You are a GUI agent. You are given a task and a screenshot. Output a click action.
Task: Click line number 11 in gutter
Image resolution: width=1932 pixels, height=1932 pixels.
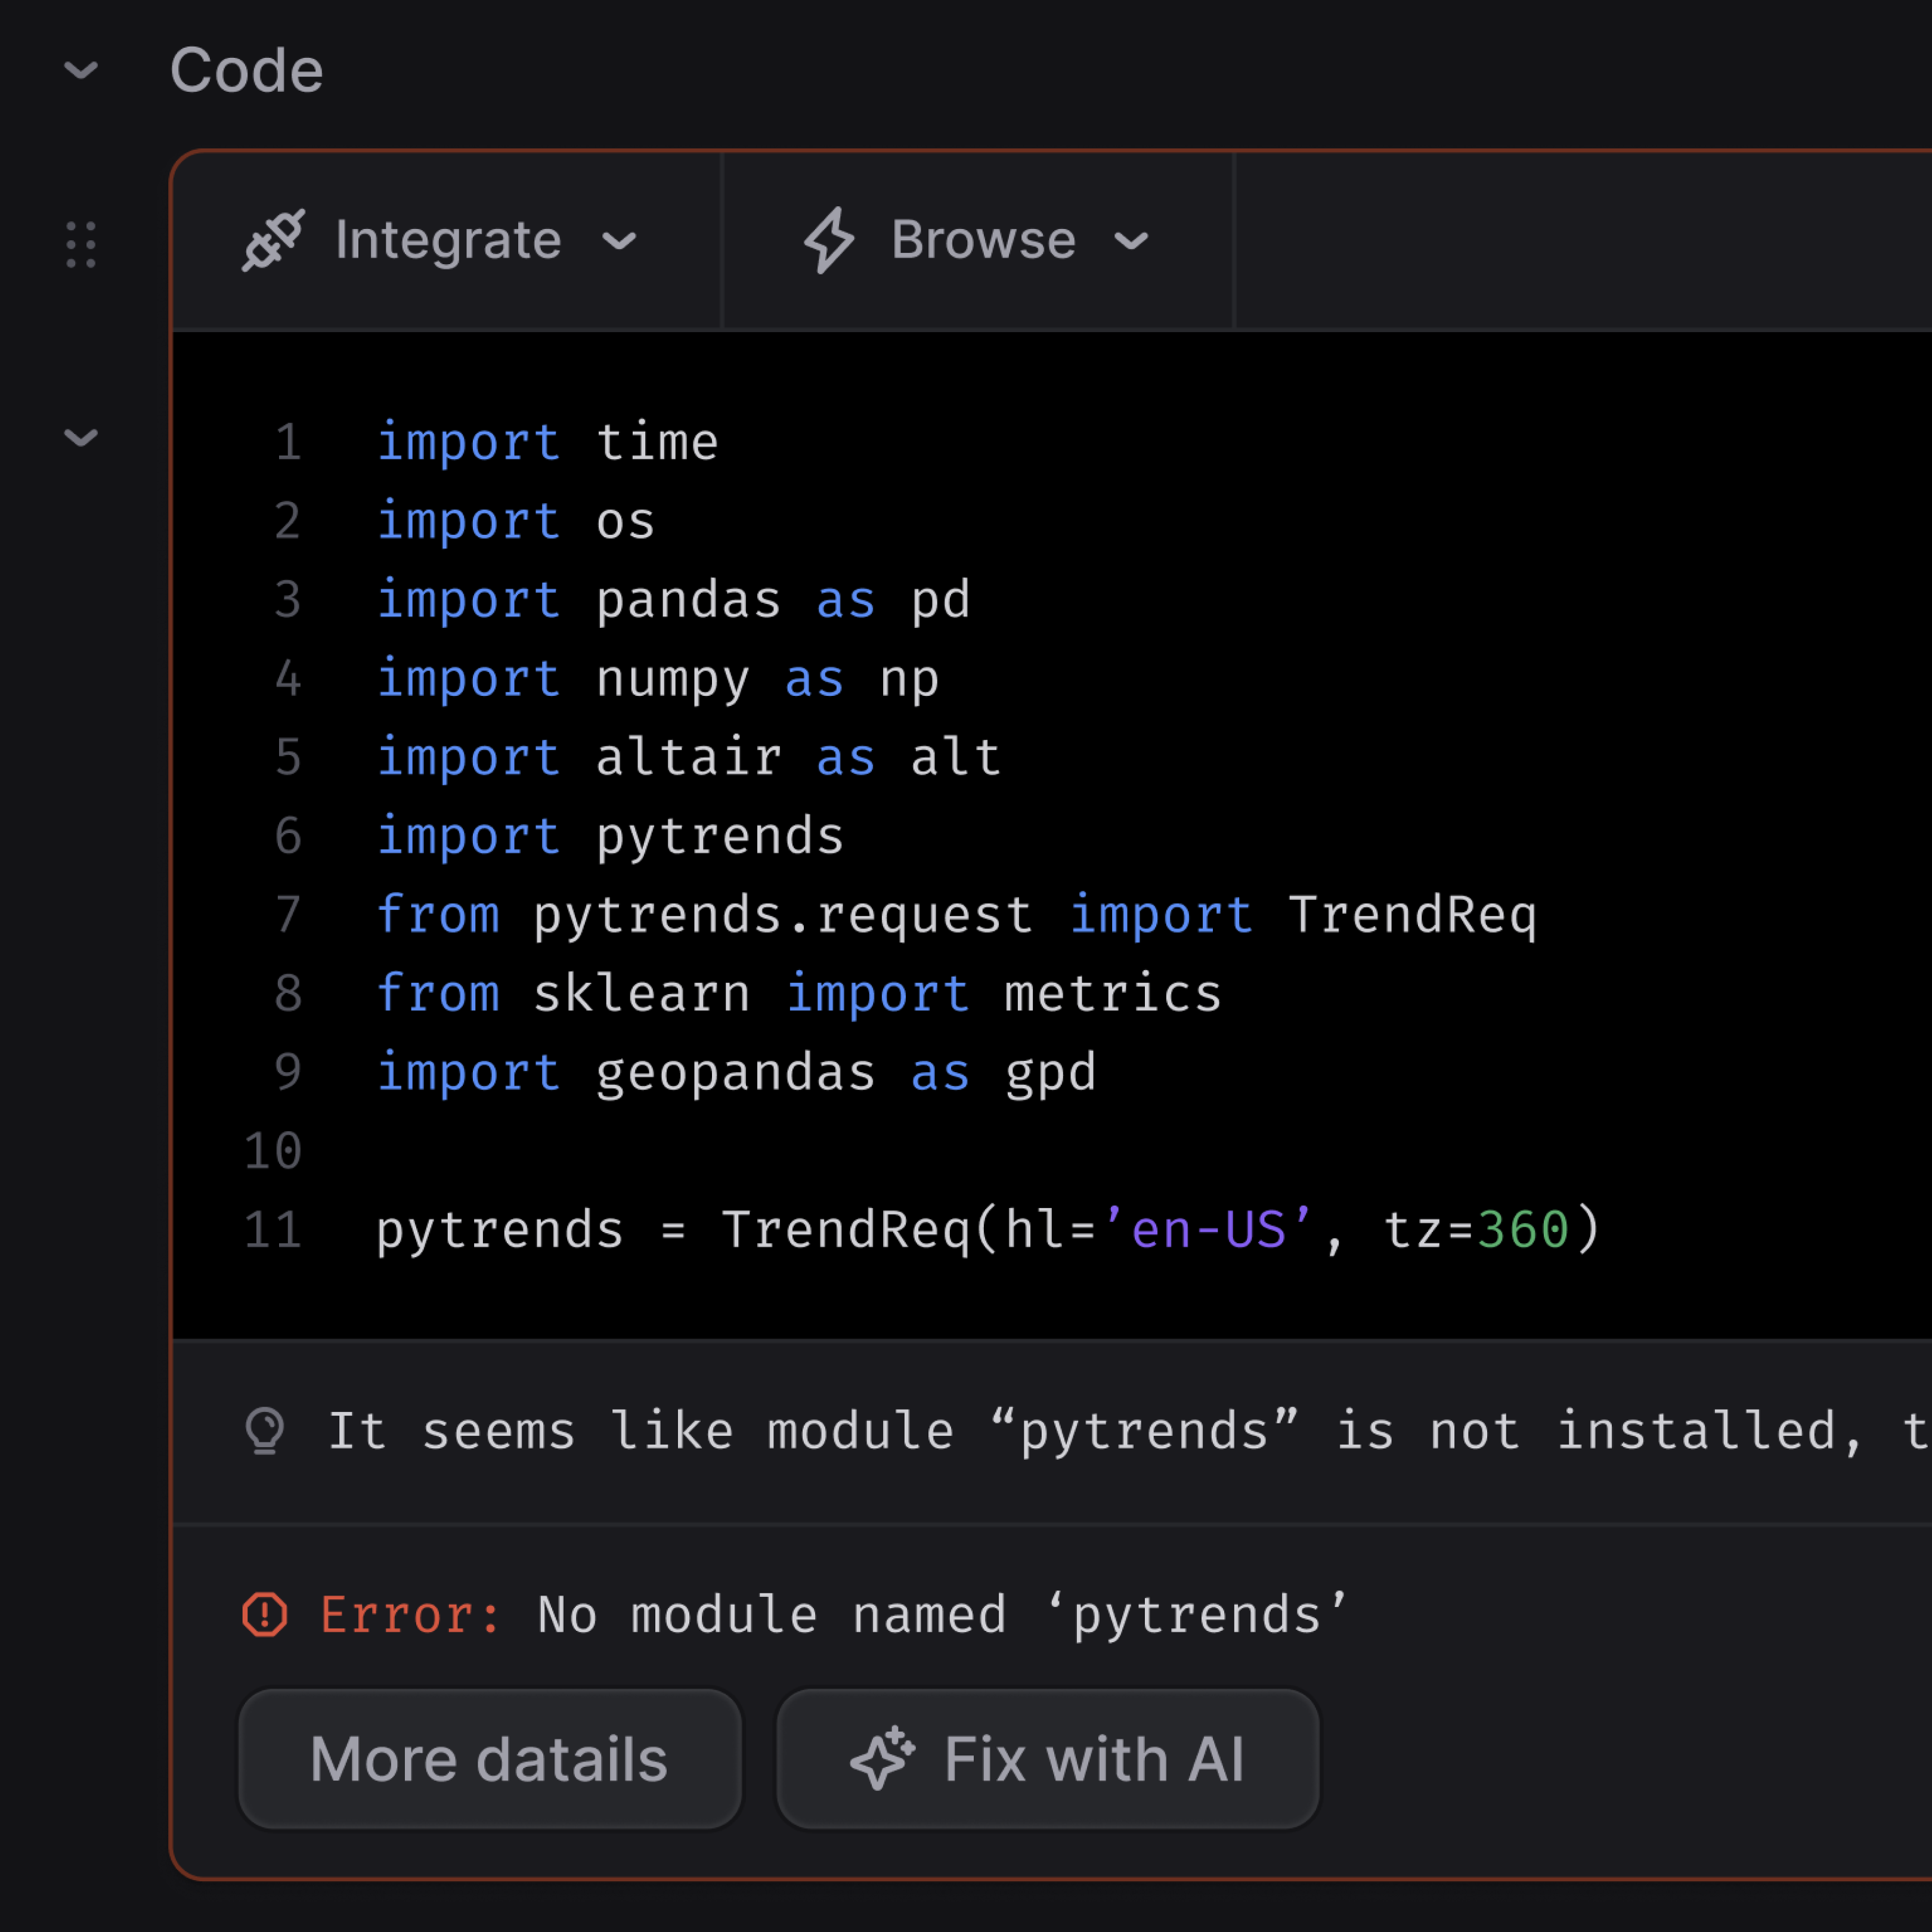point(273,1230)
